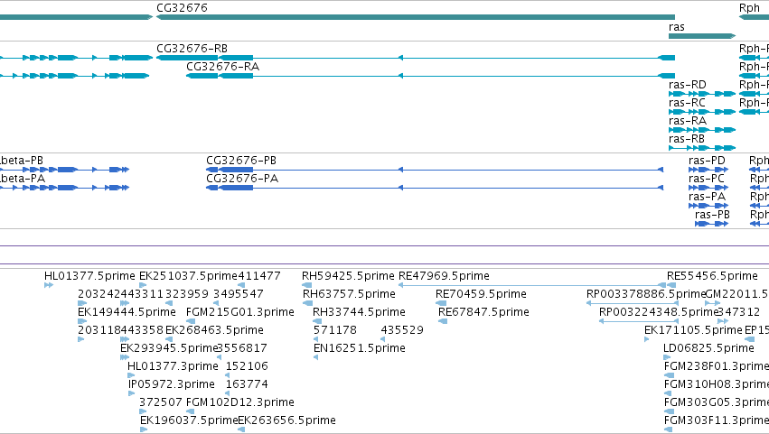Select EST FGM238F01.3prime label

[717, 367]
